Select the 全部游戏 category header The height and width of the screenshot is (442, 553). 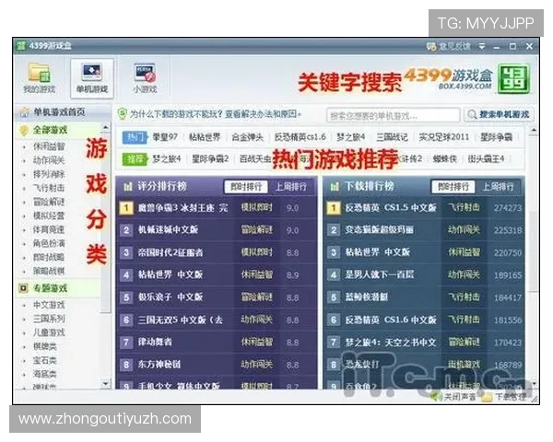point(50,130)
